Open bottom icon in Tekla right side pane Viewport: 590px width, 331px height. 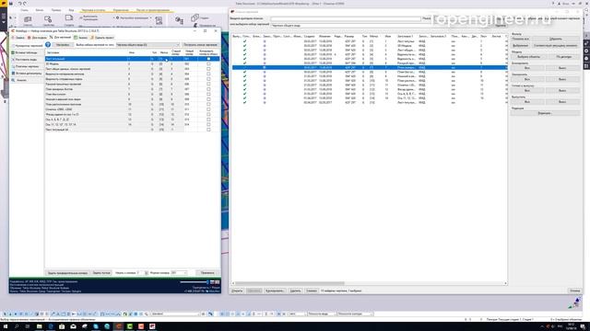click(x=586, y=66)
